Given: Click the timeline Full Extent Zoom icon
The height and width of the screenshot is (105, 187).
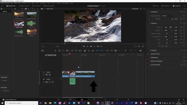Looking at the screenshot, I should pyautogui.click(x=107, y=50).
